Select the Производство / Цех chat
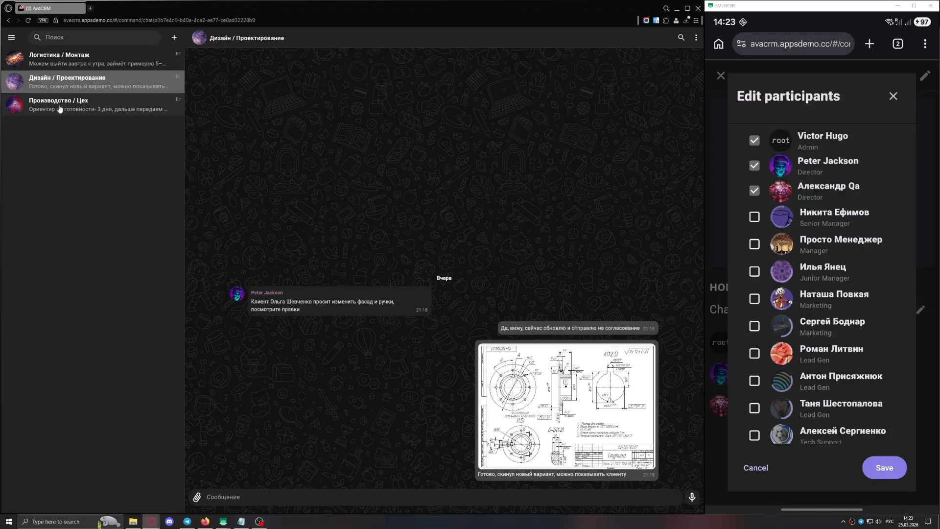The image size is (940, 529). pos(93,104)
